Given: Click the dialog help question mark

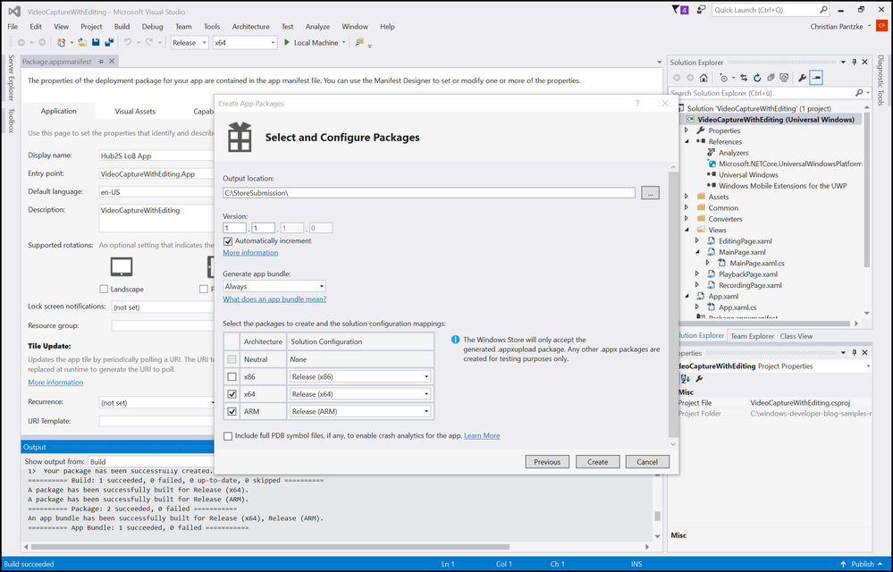Looking at the screenshot, I should pos(637,103).
